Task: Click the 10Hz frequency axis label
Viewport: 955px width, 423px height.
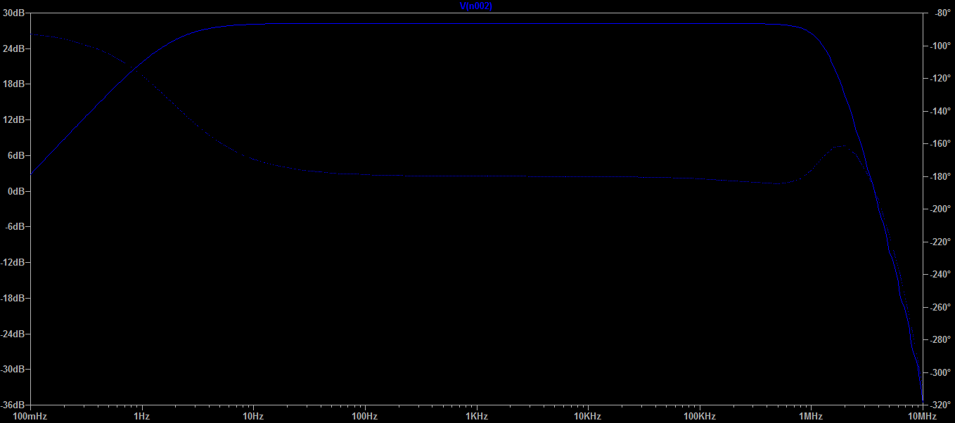Action: 253,417
